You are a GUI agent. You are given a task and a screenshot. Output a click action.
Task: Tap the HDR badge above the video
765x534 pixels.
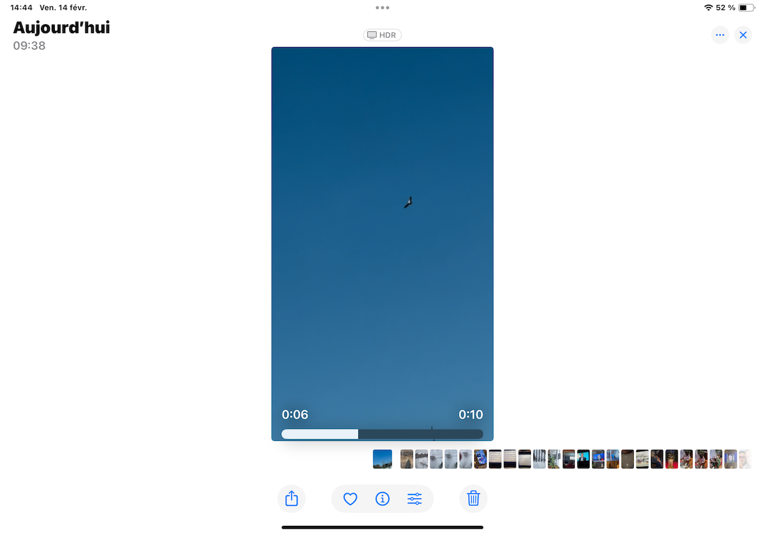(x=382, y=35)
